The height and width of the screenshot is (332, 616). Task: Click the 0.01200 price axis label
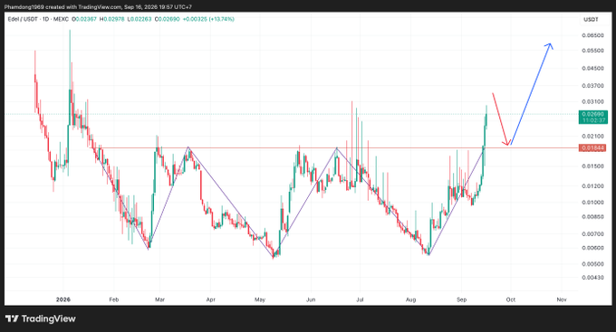[x=592, y=186]
